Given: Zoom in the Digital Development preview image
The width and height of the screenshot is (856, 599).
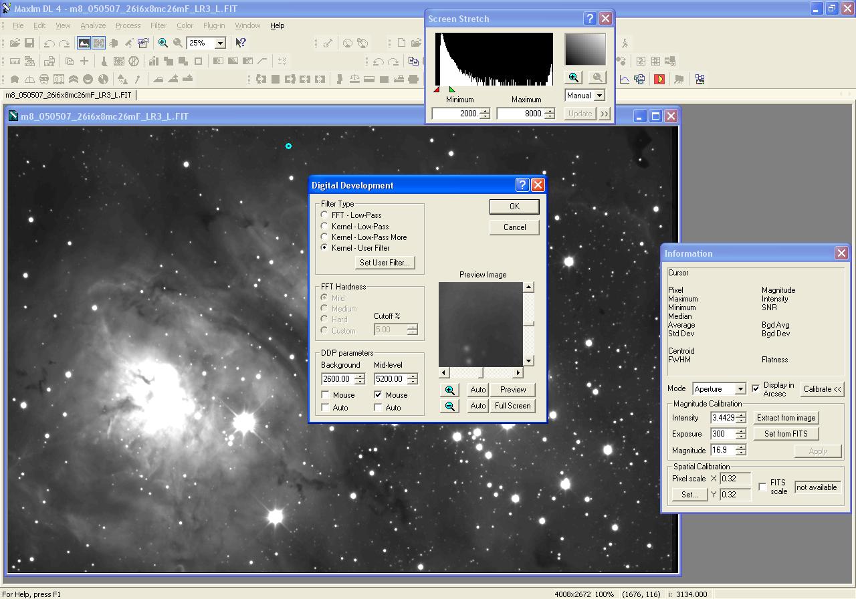Looking at the screenshot, I should click(449, 390).
